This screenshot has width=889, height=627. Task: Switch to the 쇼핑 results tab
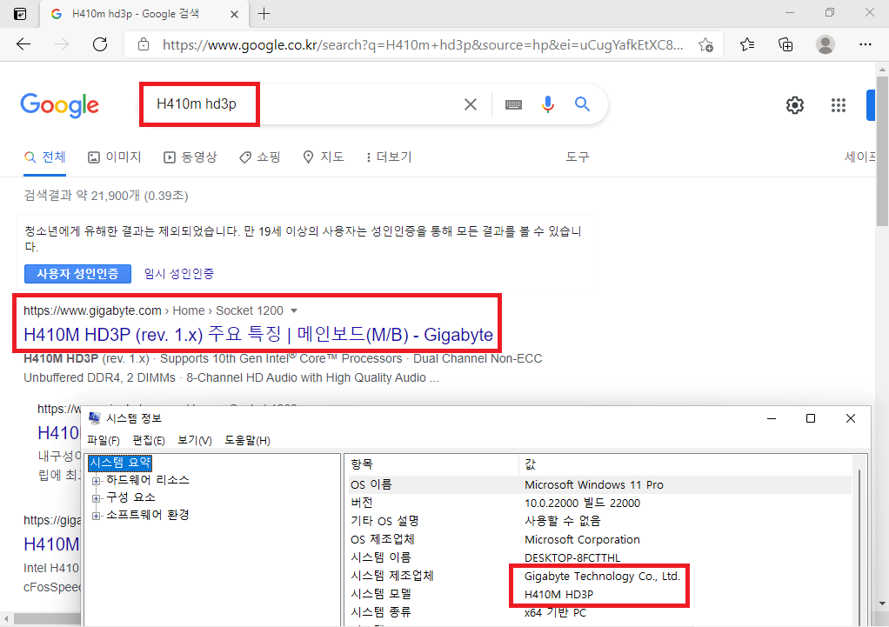pos(260,157)
